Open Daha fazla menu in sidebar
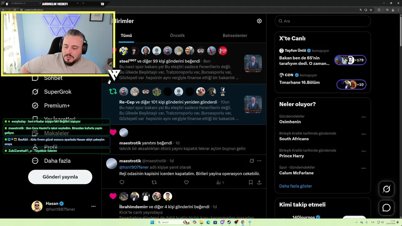This screenshot has width=402, height=226. tap(51, 161)
